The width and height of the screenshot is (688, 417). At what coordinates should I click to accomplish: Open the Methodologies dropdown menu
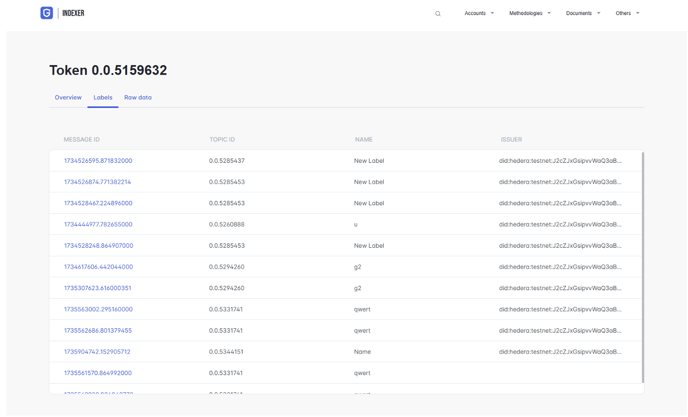tap(530, 13)
